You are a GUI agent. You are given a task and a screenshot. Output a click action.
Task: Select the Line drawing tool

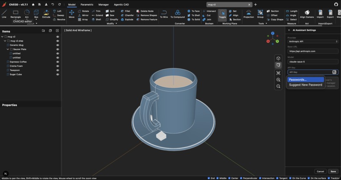4,14
